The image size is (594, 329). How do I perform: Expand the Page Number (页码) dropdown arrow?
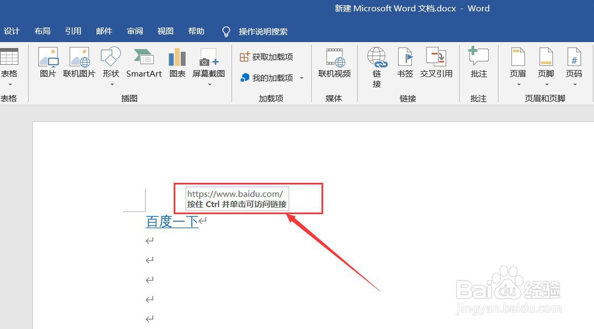tap(574, 84)
